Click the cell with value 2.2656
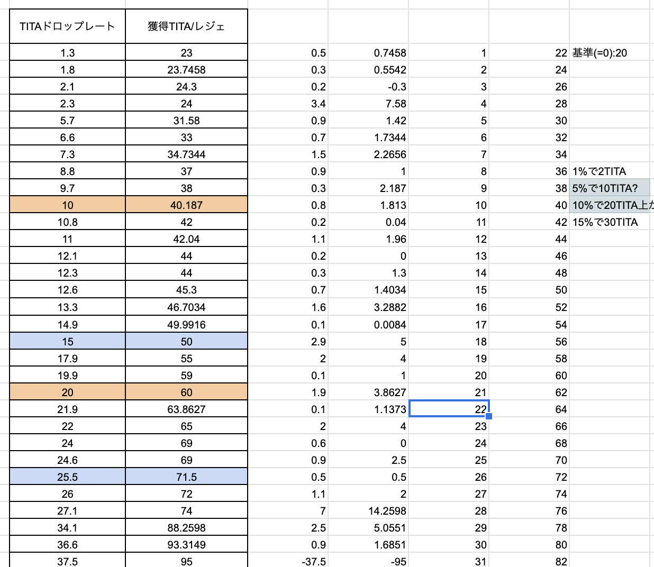 coord(369,154)
